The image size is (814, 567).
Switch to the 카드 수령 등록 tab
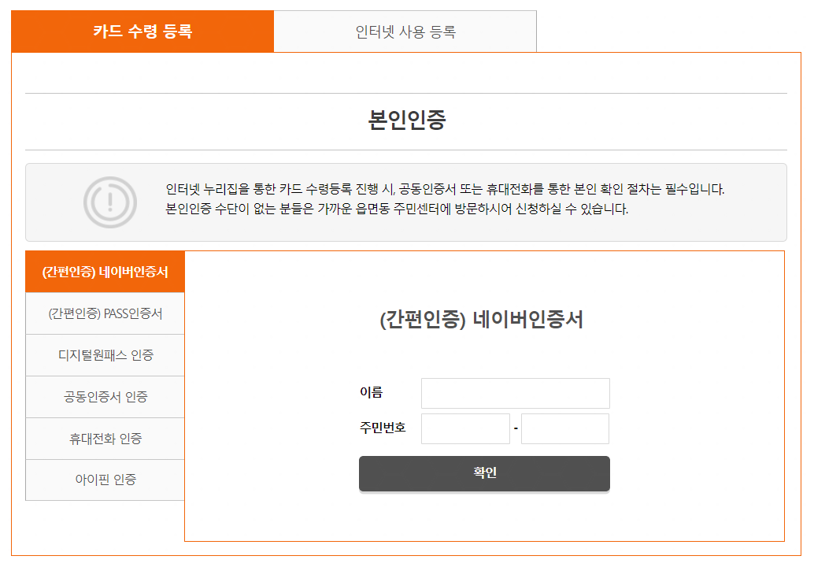coord(142,31)
